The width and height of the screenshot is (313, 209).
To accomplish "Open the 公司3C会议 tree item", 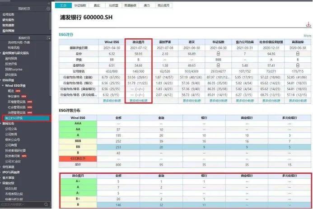I will pyautogui.click(x=13, y=162).
